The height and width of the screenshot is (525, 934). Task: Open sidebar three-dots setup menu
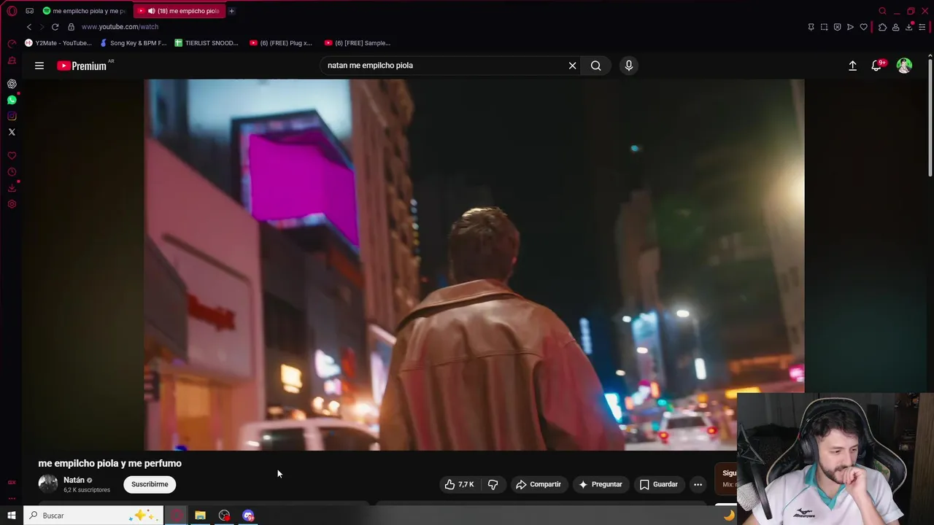12,499
